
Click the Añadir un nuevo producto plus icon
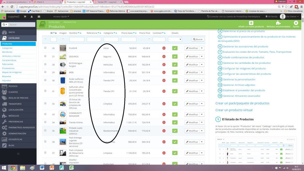point(251,23)
